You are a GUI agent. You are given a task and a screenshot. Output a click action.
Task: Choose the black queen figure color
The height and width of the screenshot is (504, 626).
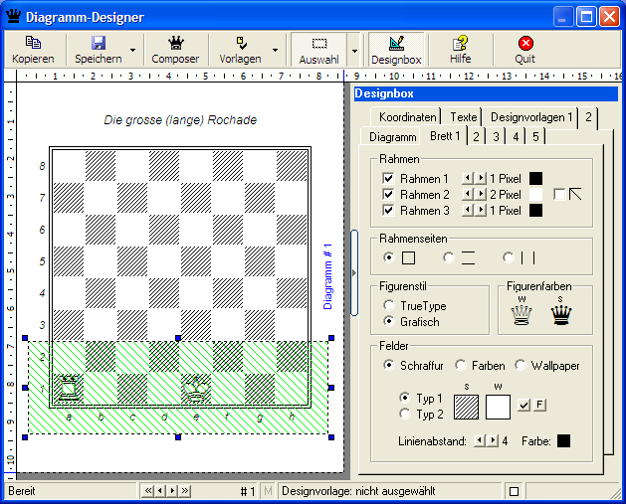click(x=561, y=315)
